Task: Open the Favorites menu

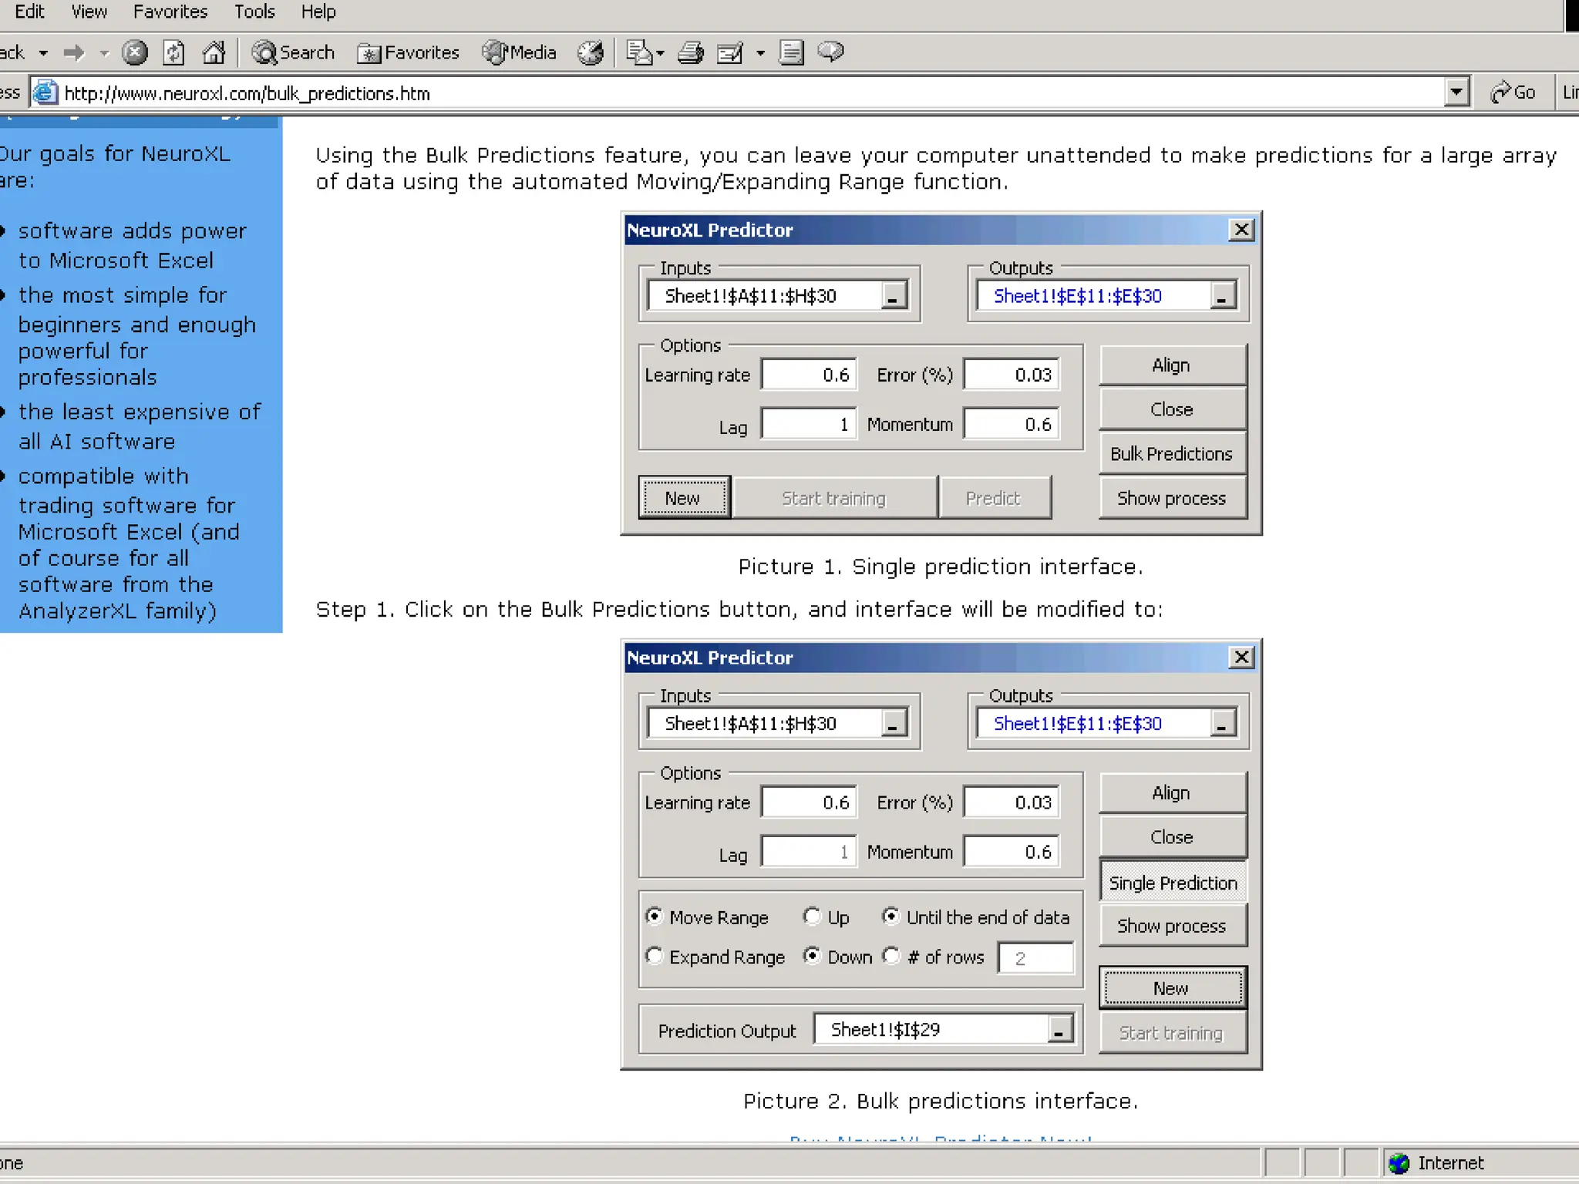Action: point(170,12)
